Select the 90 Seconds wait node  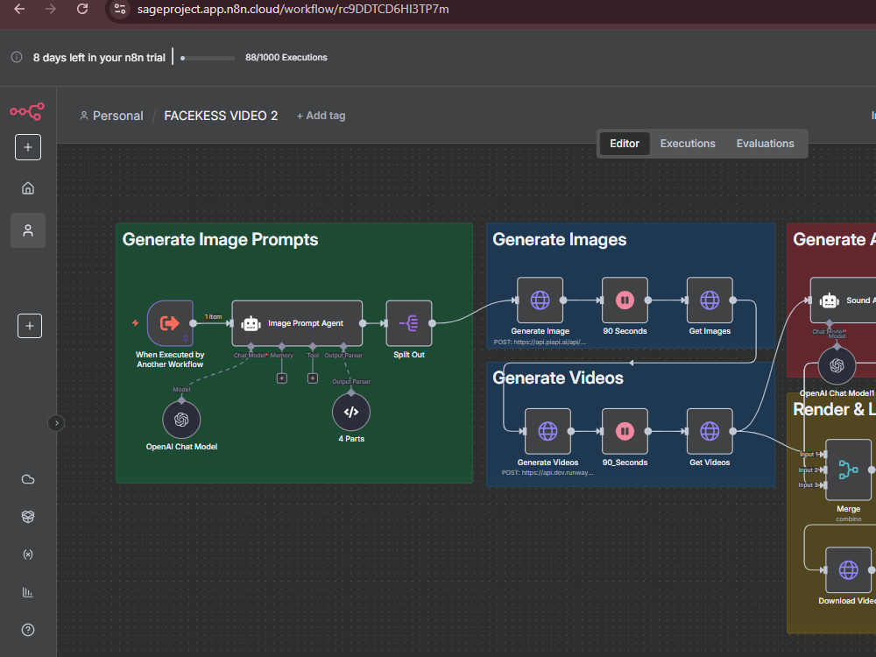625,300
